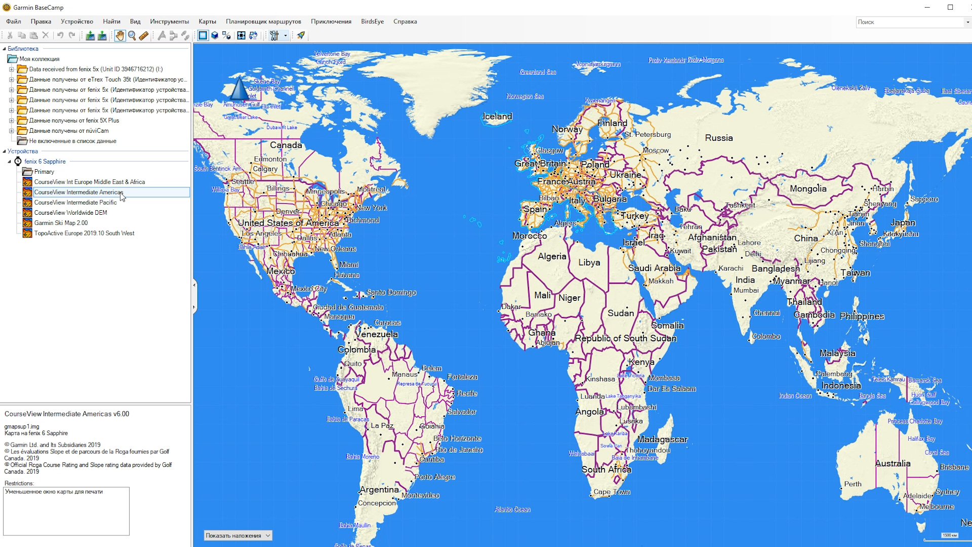The width and height of the screenshot is (972, 547).
Task: Open the Карты menu
Action: [x=207, y=21]
